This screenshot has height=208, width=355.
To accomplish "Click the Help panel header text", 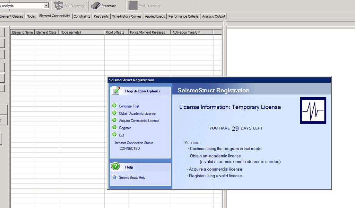I will pyautogui.click(x=129, y=167).
